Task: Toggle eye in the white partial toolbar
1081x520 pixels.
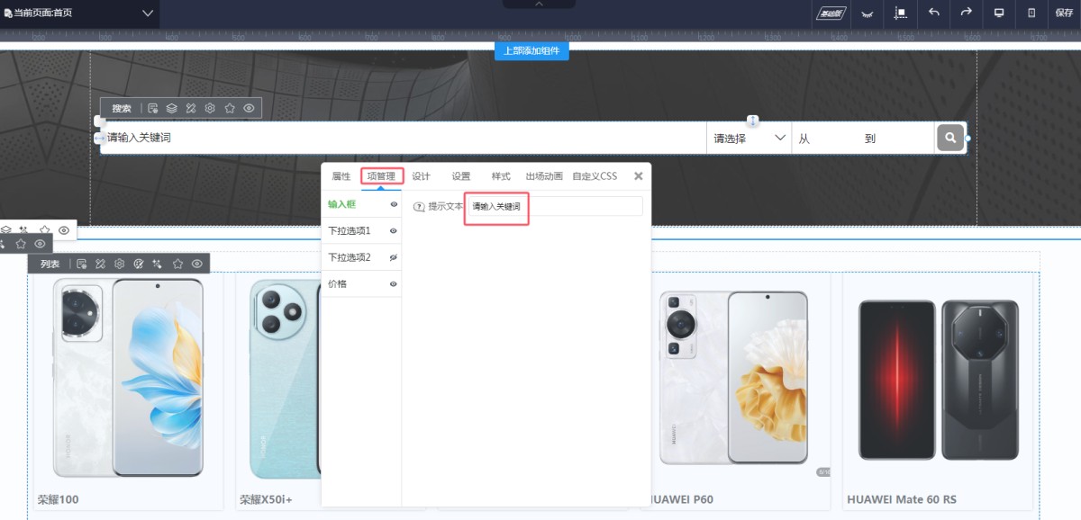Action: tap(64, 230)
